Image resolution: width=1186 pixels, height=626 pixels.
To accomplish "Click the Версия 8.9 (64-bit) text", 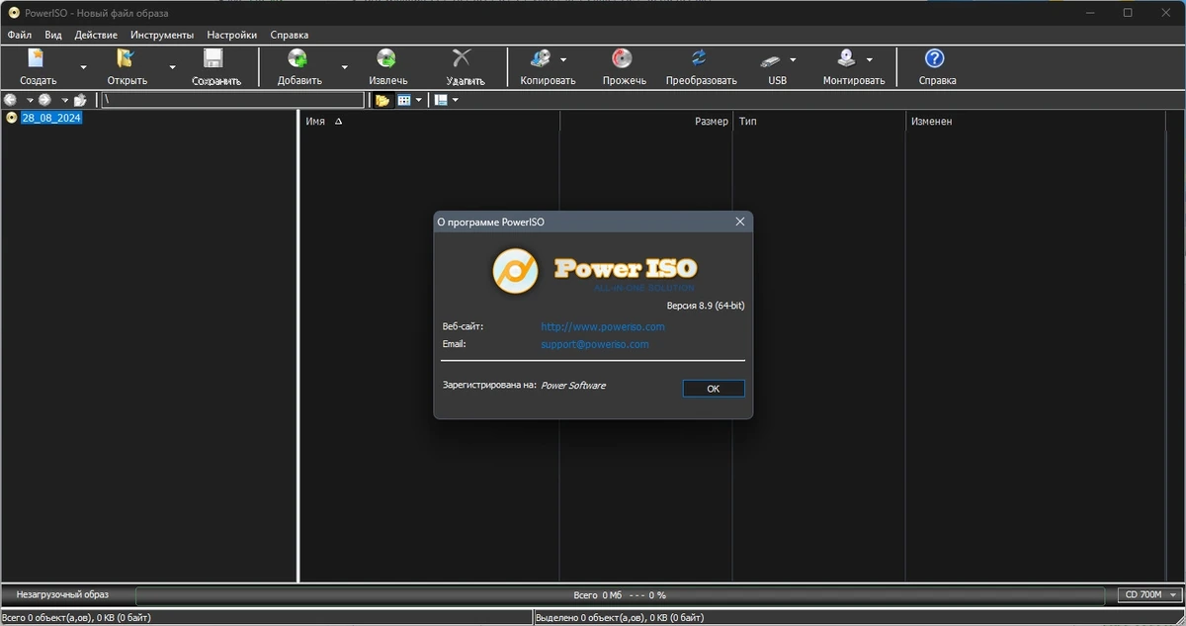I will tap(706, 306).
